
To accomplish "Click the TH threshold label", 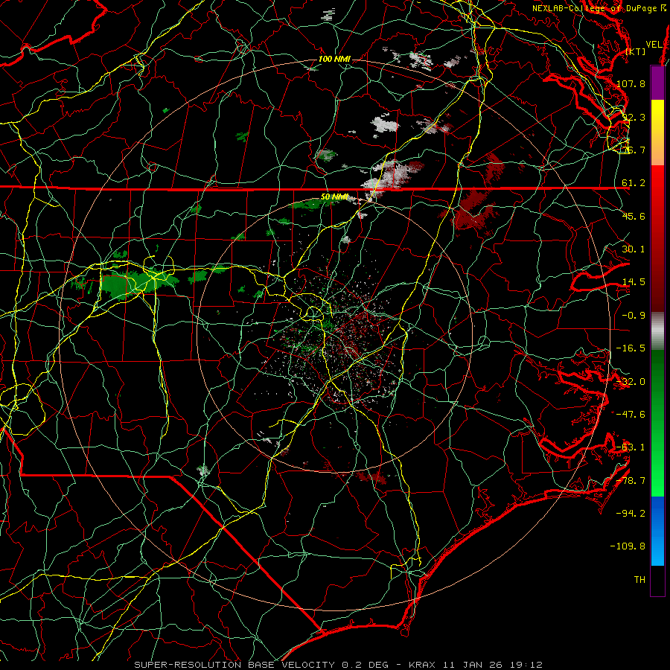I will (639, 580).
